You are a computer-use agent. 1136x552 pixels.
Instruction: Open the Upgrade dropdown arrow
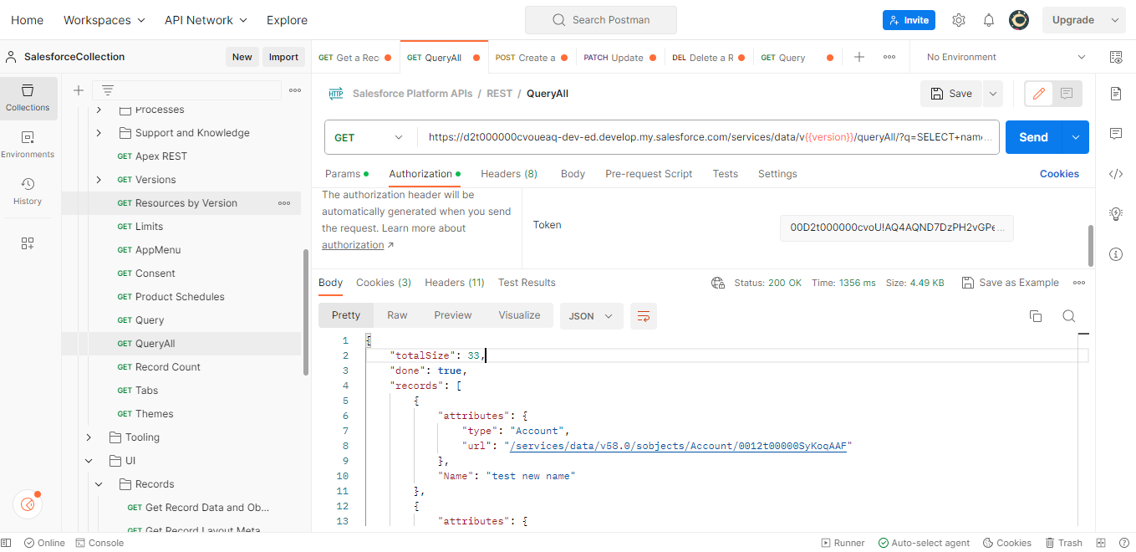point(1115,20)
